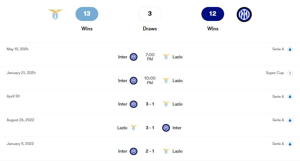Image resolution: width=300 pixels, height=161 pixels.
Task: Click the Inter team name in the January 9, 2022 match
Action: 123,151
